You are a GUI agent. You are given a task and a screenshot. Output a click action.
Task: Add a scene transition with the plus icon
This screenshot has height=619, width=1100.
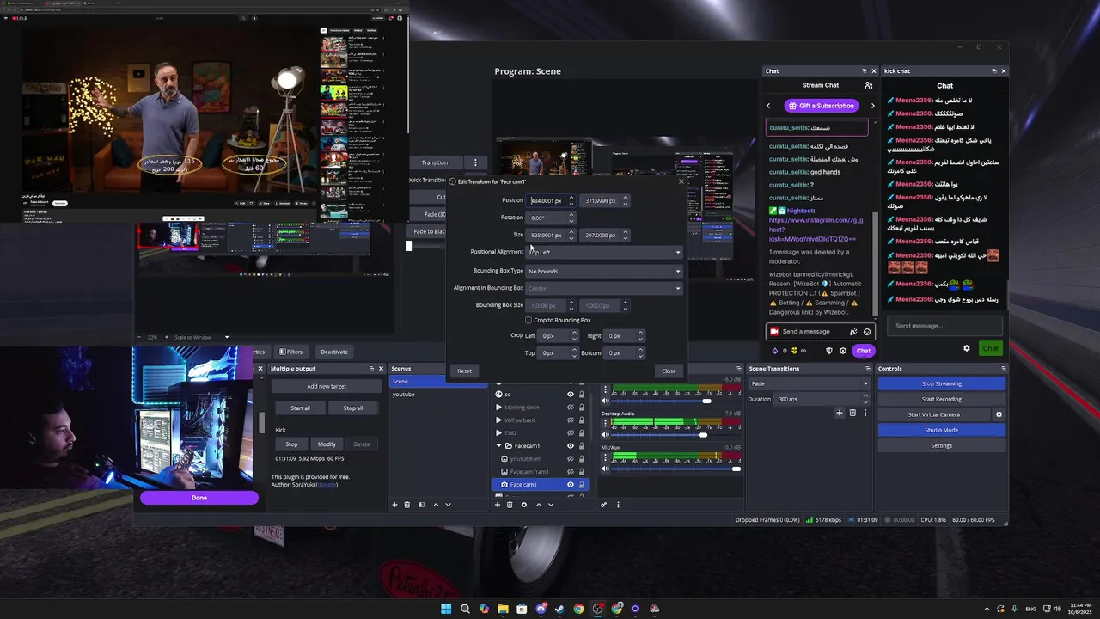[x=840, y=413]
